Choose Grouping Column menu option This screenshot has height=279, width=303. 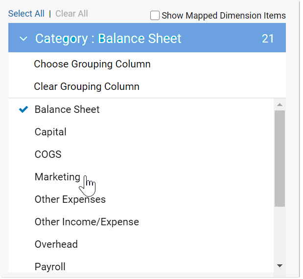point(92,64)
